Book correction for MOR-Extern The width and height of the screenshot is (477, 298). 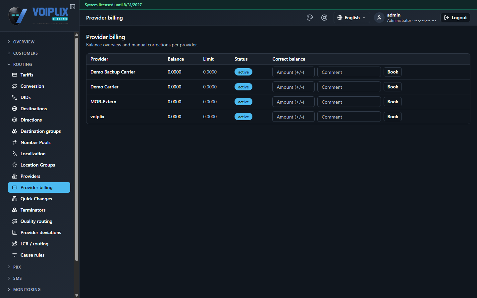point(393,102)
